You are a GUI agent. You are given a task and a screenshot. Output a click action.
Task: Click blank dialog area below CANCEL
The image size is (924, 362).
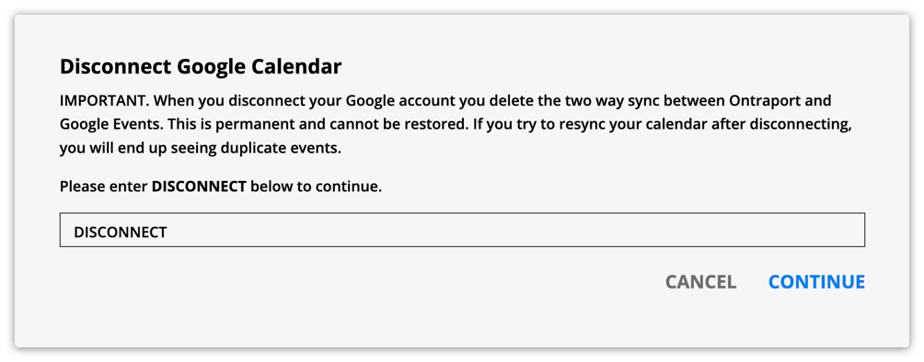pos(700,321)
